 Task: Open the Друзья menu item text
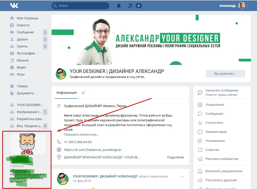click(22, 39)
